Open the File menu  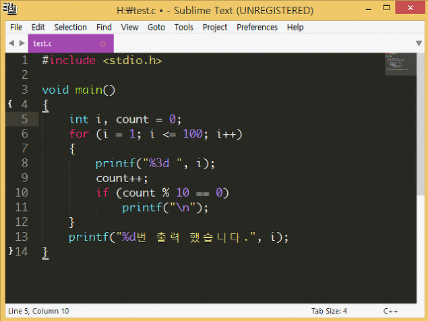(16, 28)
